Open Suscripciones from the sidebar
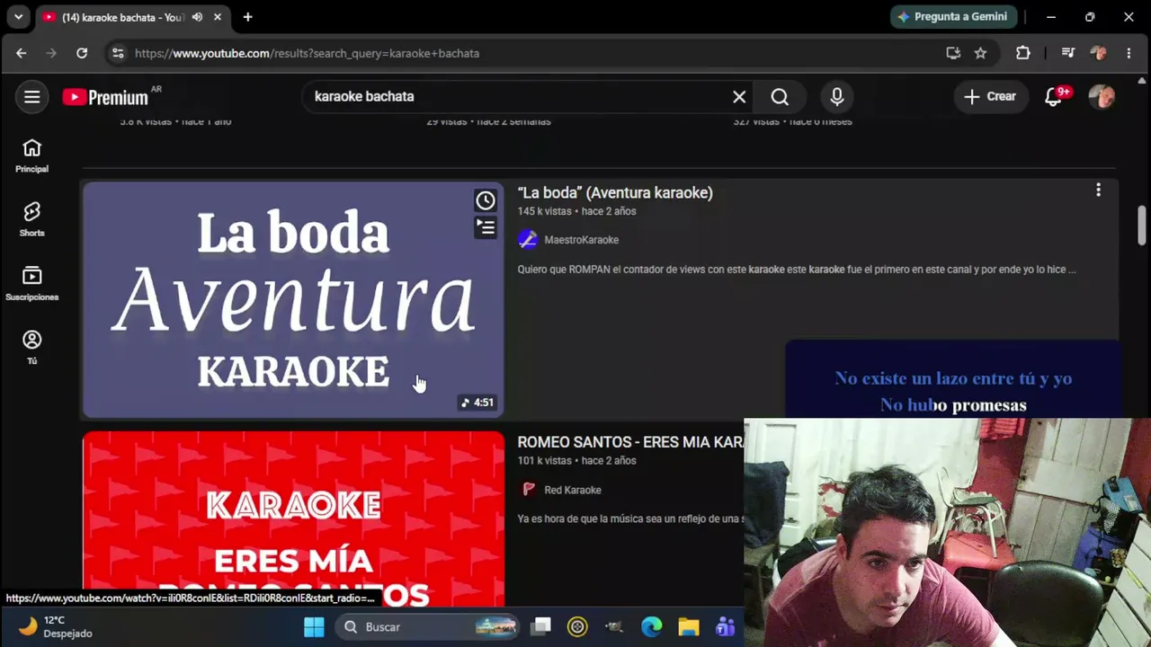 pos(31,284)
